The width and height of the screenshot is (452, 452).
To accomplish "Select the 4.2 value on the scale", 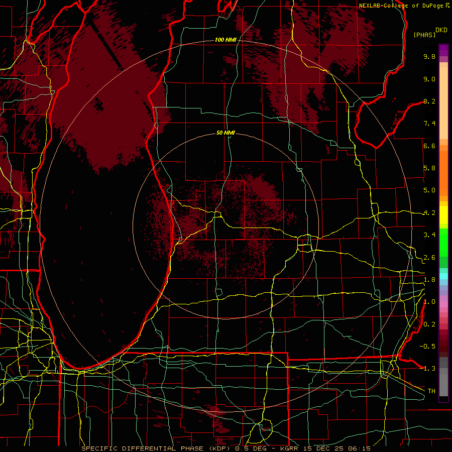I will coord(429,213).
